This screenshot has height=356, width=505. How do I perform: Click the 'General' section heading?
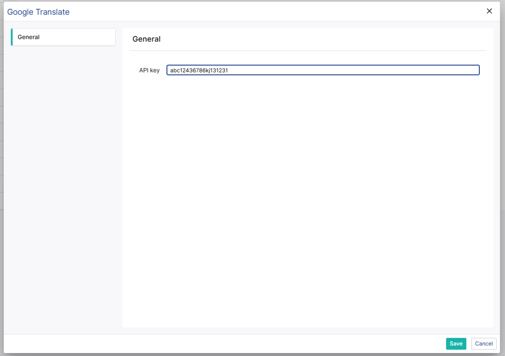click(x=146, y=39)
